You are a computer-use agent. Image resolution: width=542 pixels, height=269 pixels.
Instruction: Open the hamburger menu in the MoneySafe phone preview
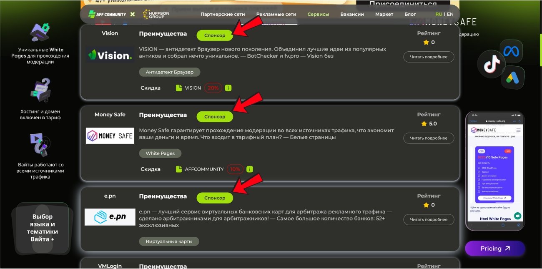coord(519,130)
